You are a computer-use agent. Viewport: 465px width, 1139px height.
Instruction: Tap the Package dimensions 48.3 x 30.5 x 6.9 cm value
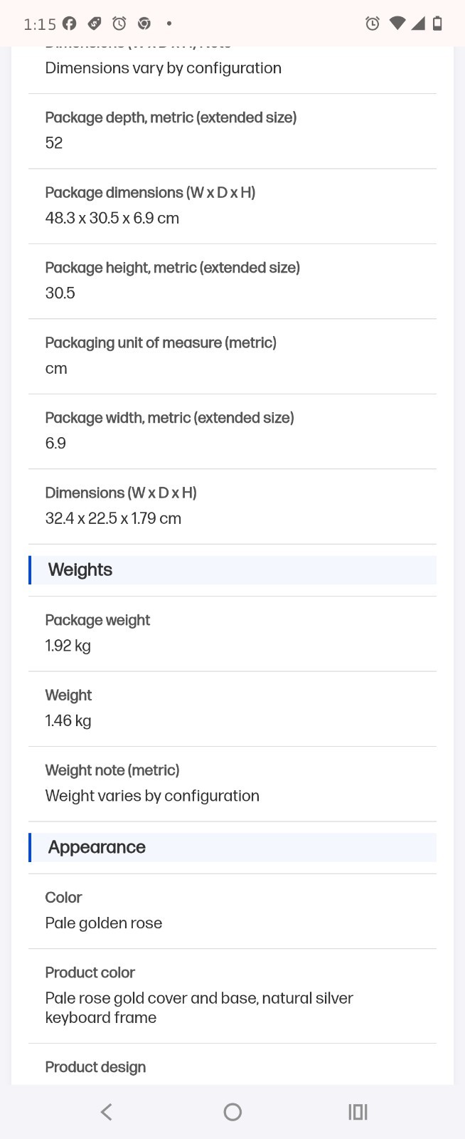pyautogui.click(x=112, y=218)
